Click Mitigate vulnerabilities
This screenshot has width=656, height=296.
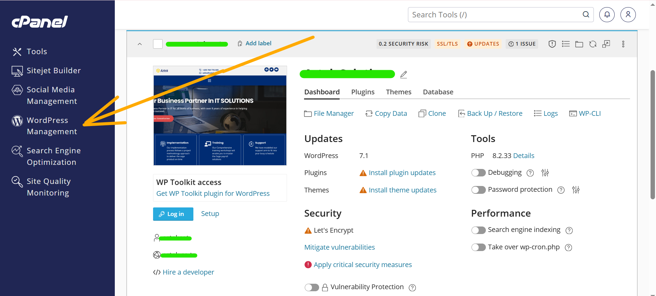click(x=340, y=247)
